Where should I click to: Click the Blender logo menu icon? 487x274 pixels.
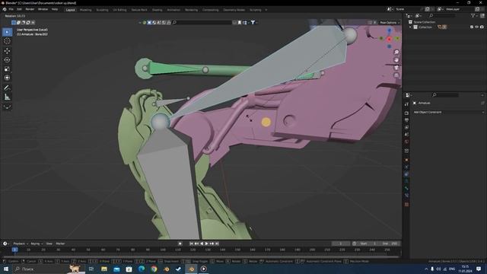pos(5,9)
